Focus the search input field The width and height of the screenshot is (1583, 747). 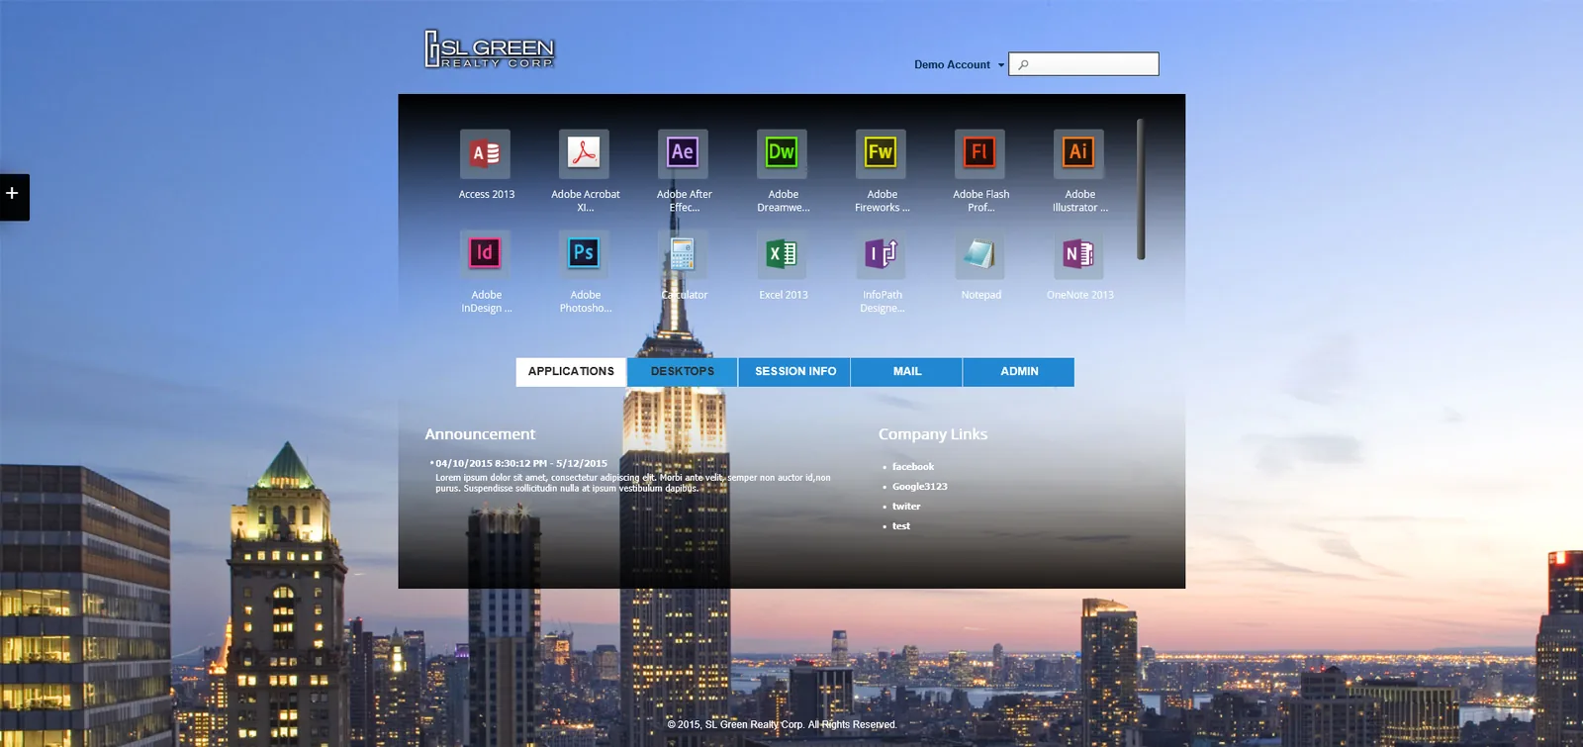coord(1083,64)
